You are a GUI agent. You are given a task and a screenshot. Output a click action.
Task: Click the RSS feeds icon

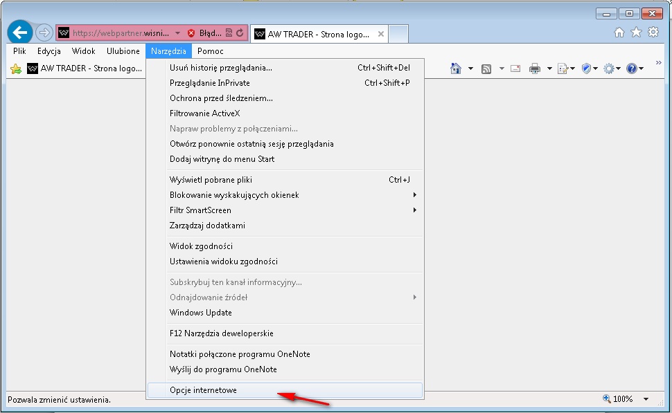point(486,68)
